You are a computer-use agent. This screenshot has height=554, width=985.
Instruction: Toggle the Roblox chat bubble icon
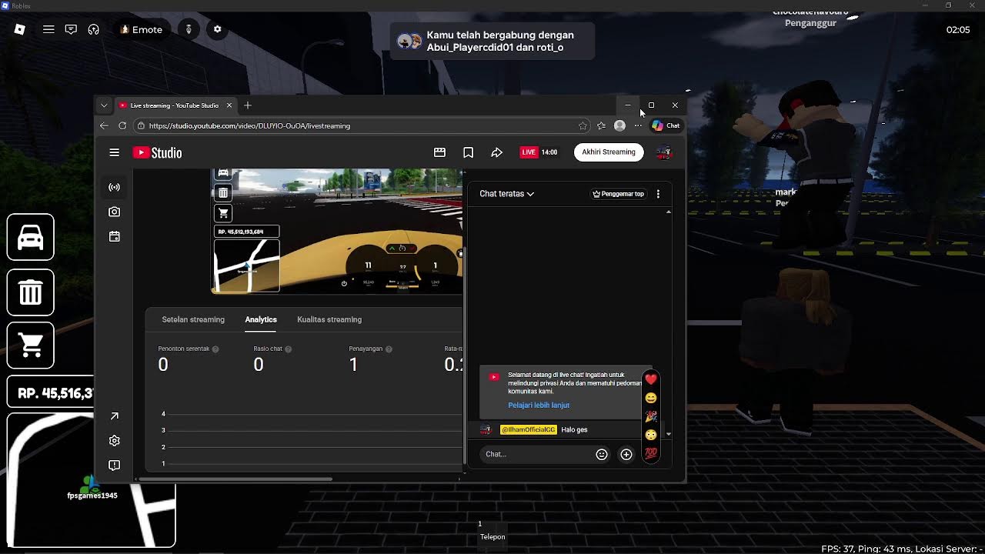(x=71, y=29)
